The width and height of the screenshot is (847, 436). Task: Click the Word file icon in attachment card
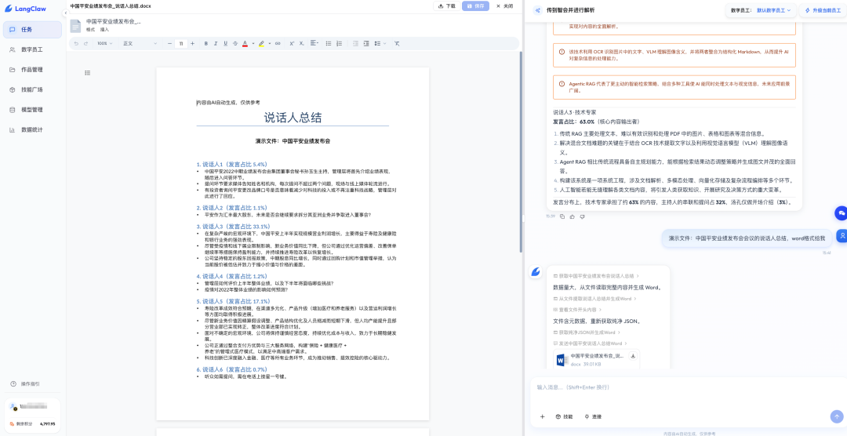click(x=561, y=359)
